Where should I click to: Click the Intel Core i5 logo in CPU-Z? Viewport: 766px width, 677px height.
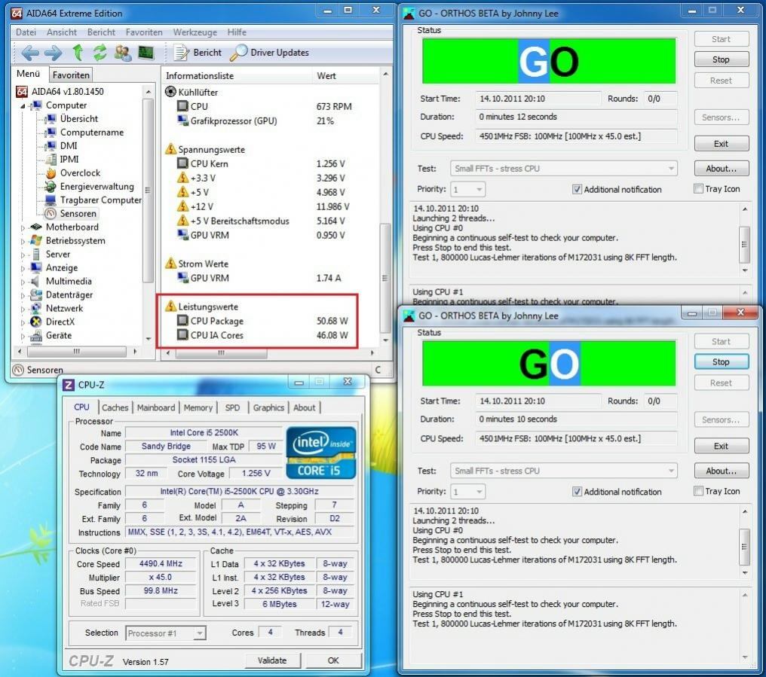tap(321, 453)
